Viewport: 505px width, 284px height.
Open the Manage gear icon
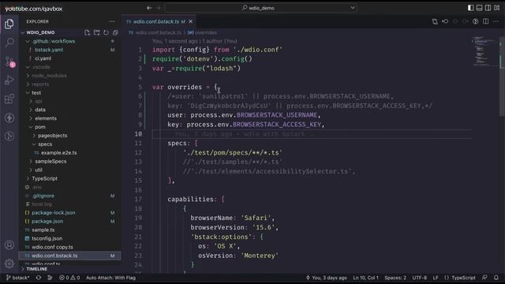point(9,263)
